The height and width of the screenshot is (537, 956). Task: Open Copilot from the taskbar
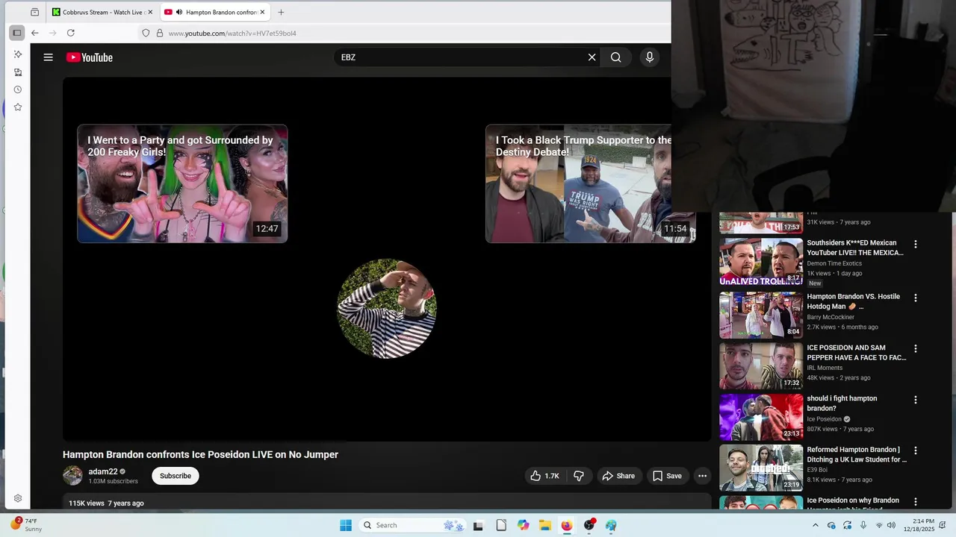(524, 525)
